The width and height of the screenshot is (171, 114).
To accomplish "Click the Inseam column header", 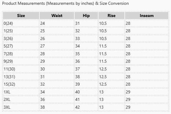I will (147, 16).
